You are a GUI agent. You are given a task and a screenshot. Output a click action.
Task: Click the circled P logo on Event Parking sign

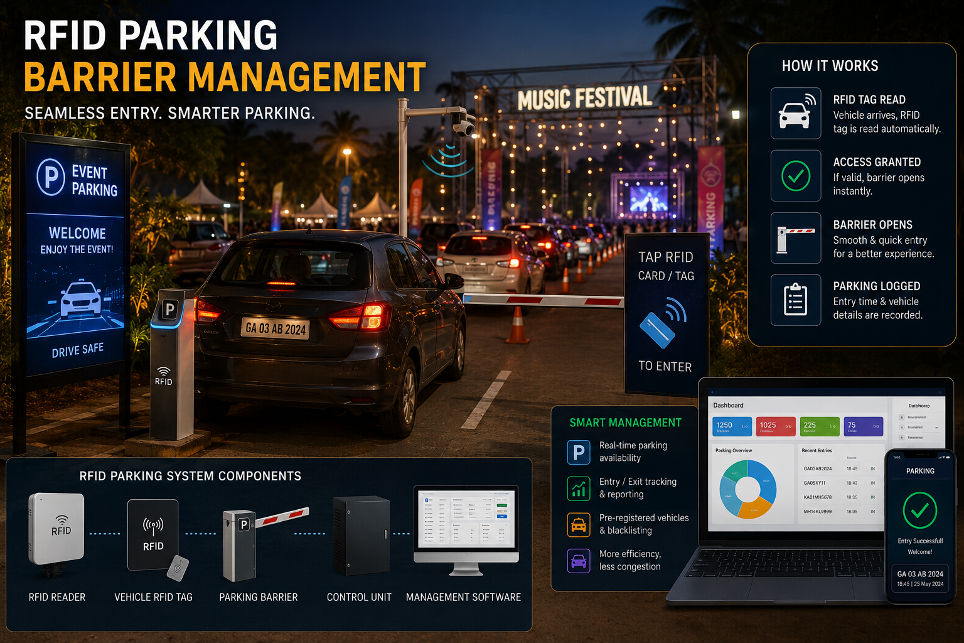(51, 178)
